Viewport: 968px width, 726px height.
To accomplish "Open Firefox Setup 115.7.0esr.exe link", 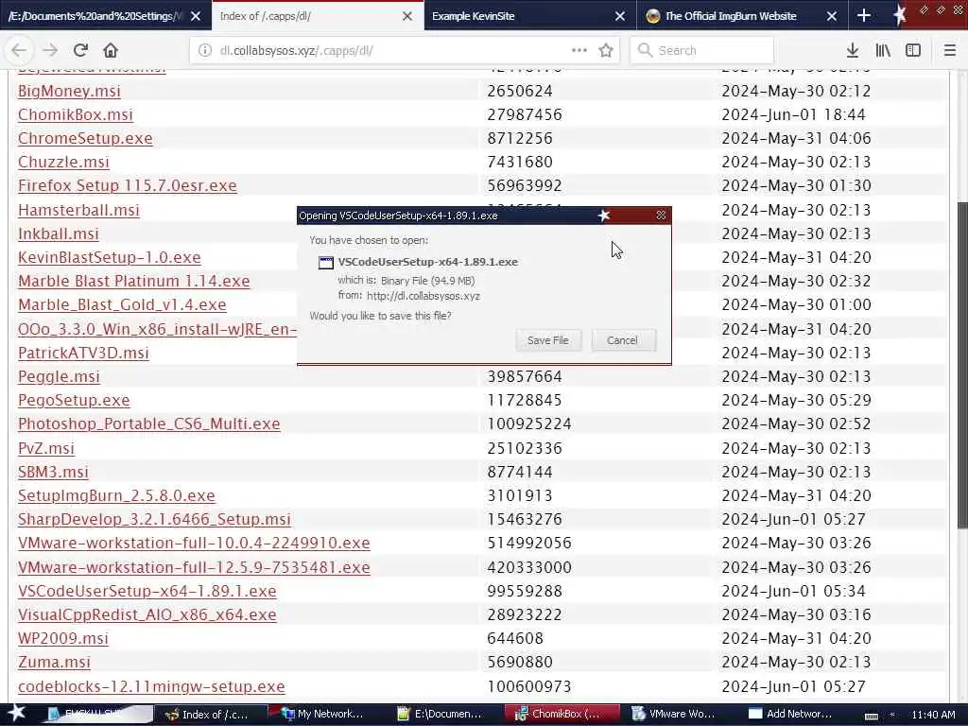I will tap(128, 186).
